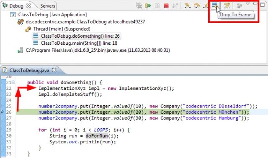Click the Resume execution icon

pos(148,5)
